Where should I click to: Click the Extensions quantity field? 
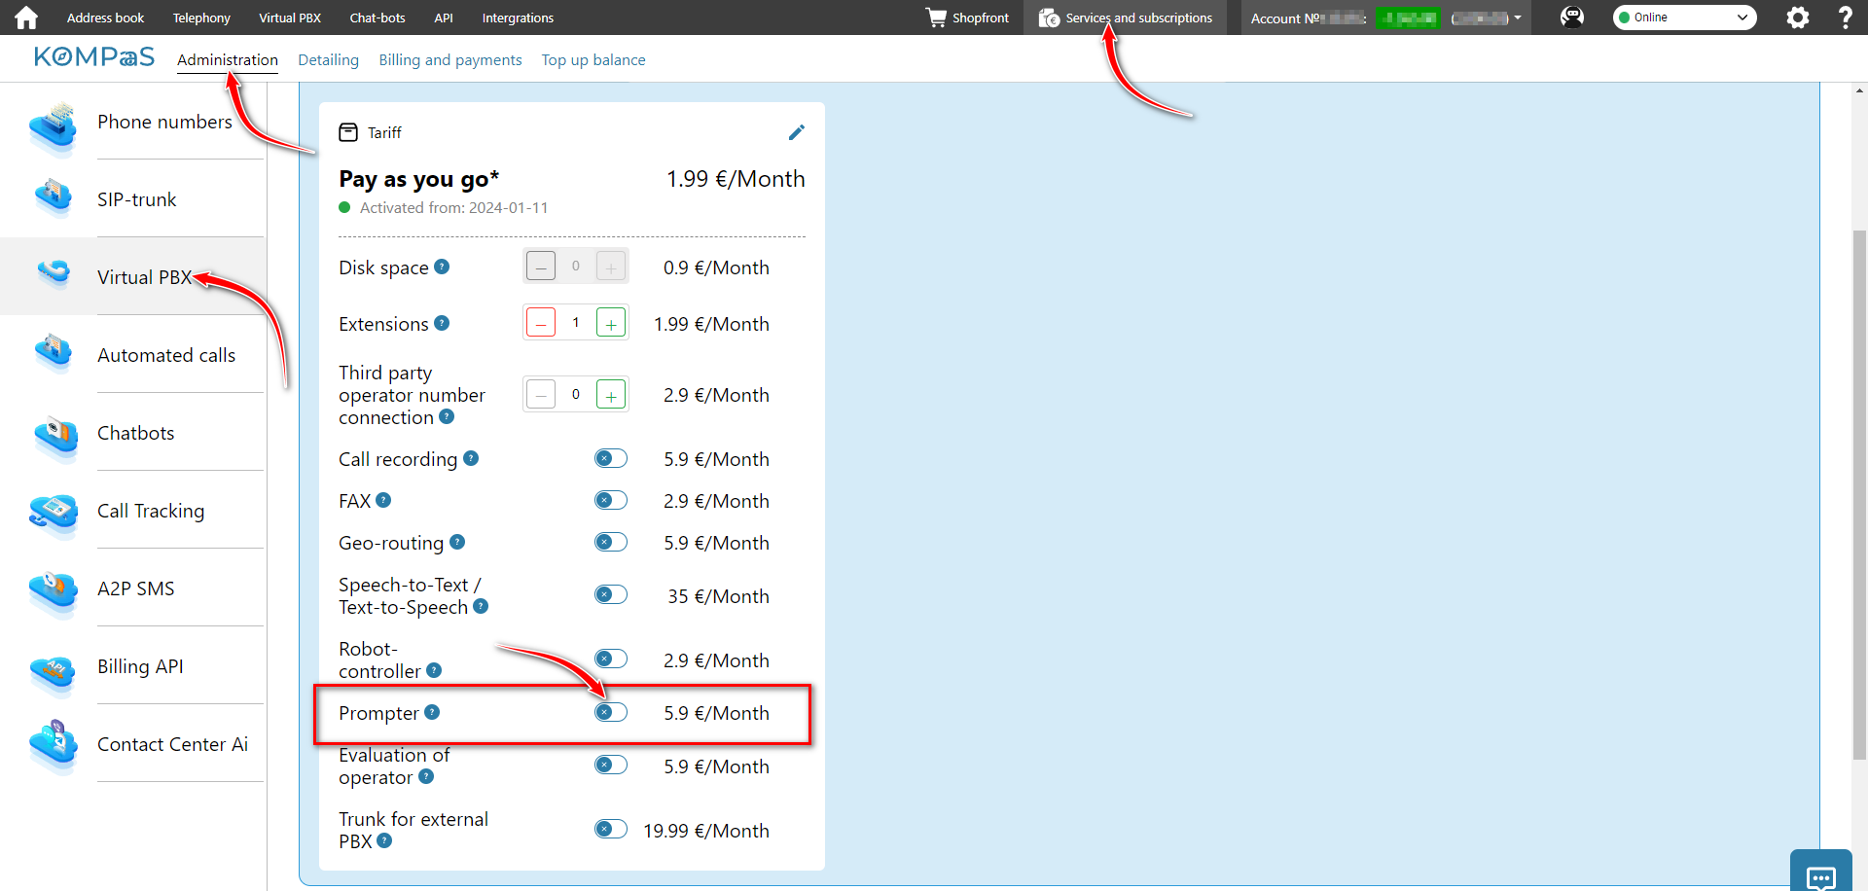point(576,323)
